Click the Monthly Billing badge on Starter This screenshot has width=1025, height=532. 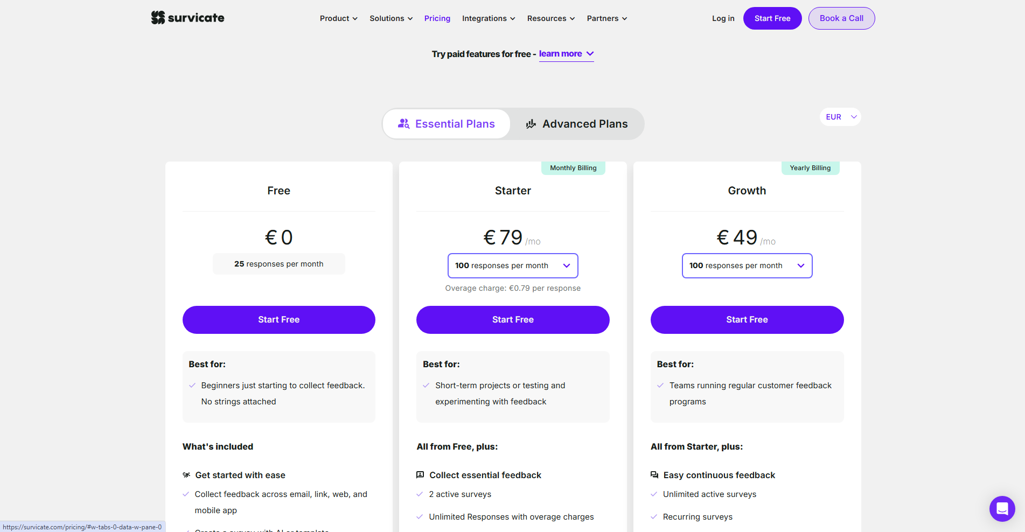click(x=573, y=167)
